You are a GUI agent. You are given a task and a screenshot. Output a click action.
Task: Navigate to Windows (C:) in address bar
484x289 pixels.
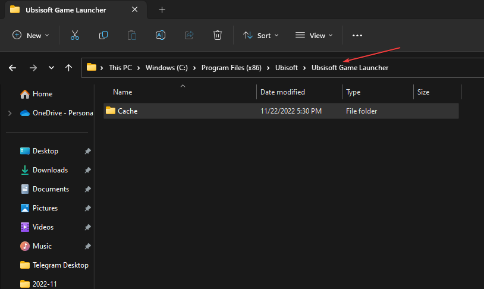pos(166,68)
